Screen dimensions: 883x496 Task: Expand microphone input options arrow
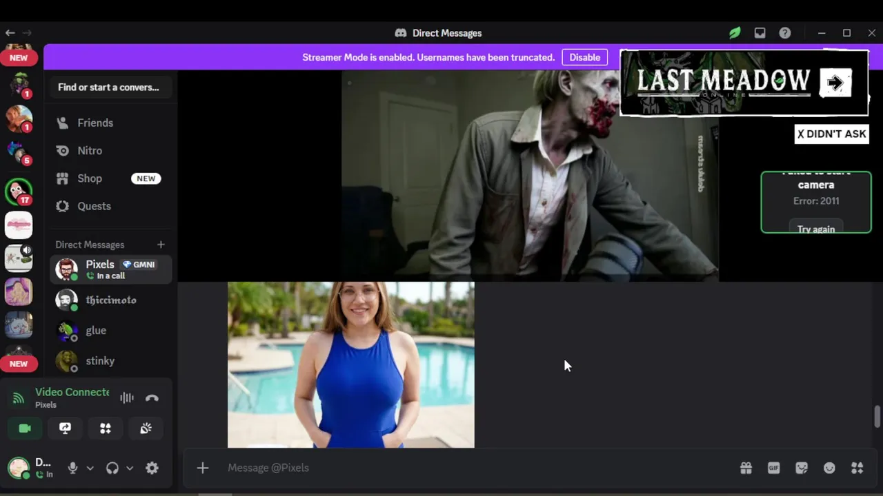90,468
